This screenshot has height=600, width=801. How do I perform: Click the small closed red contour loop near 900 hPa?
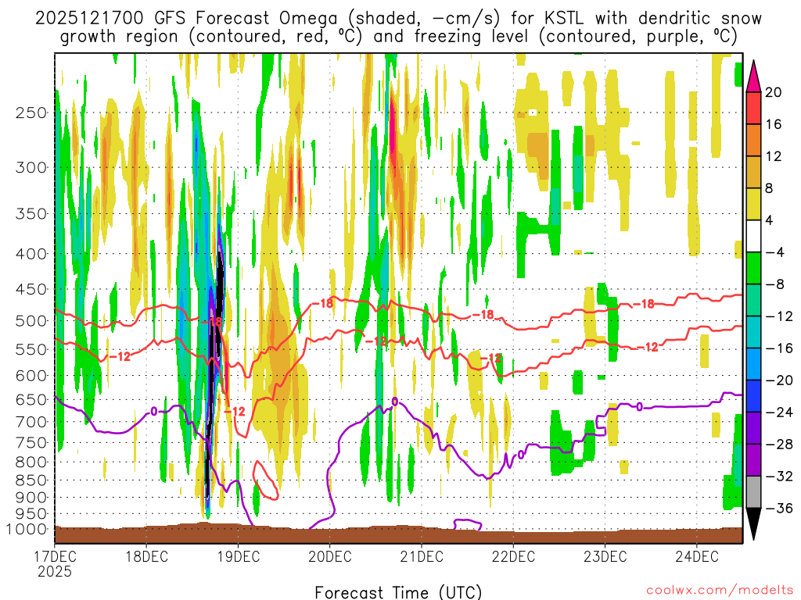click(264, 480)
